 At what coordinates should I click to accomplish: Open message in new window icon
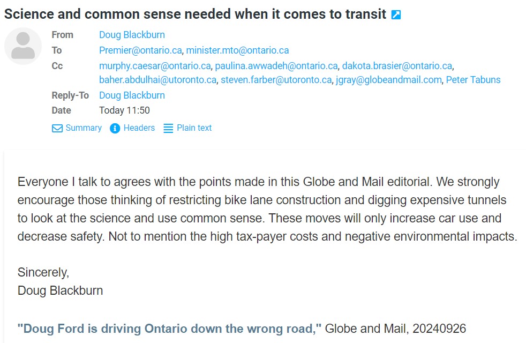[x=396, y=15]
